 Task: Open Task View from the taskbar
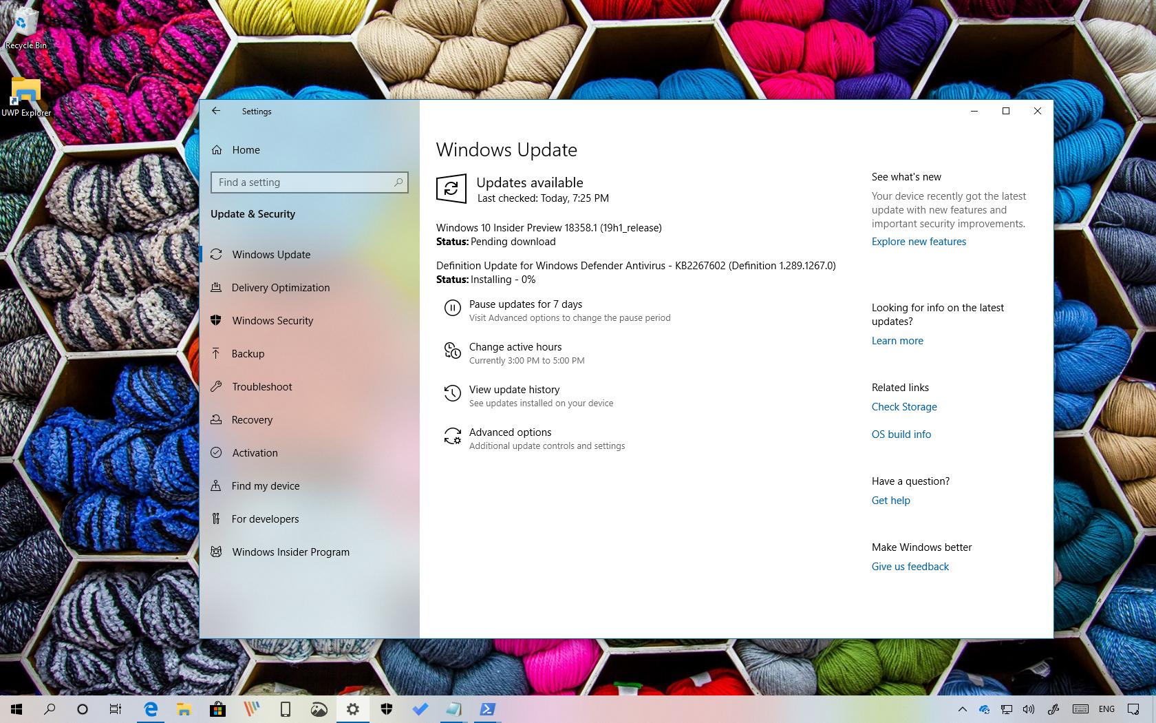click(116, 709)
